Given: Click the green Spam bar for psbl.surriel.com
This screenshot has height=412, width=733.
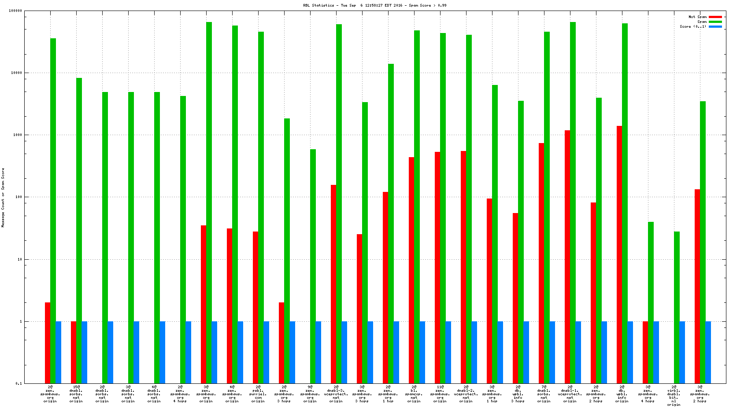Looking at the screenshot, I should [x=261, y=207].
